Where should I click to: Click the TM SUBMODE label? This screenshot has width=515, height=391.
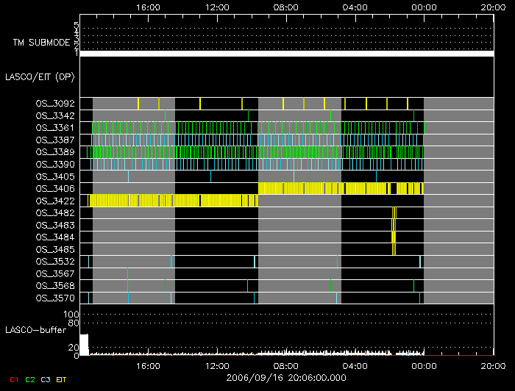[41, 43]
